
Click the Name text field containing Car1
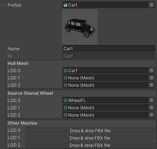(x=109, y=48)
